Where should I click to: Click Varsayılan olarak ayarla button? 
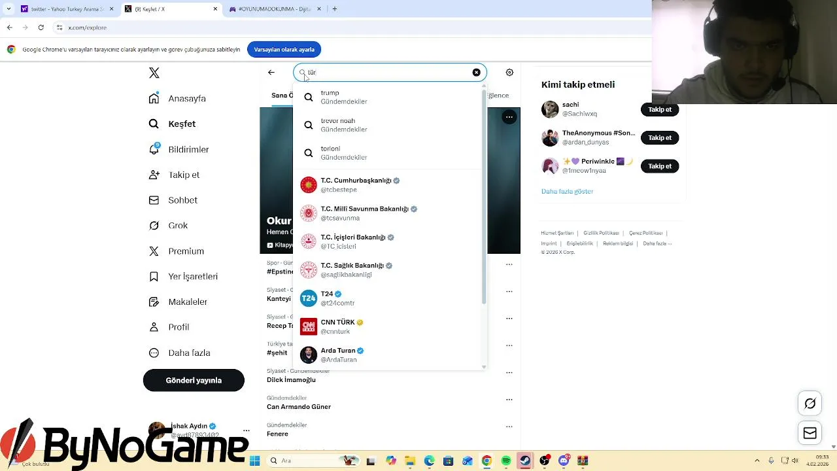pos(284,49)
